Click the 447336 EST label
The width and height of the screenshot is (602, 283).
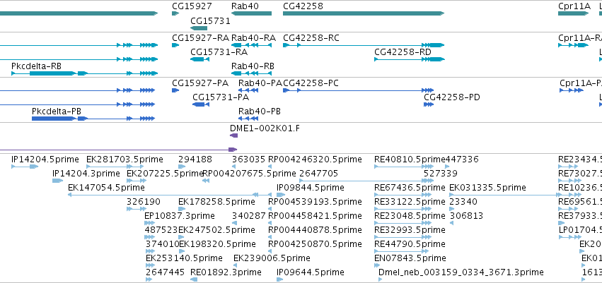pyautogui.click(x=462, y=159)
